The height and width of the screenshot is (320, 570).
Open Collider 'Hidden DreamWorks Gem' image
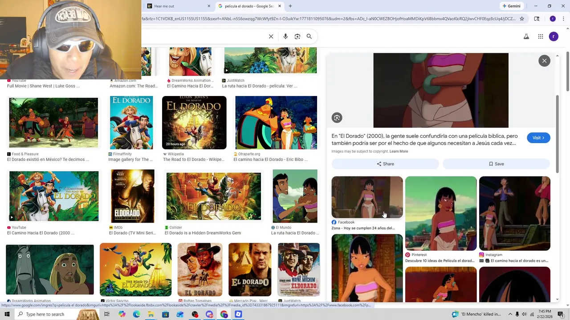click(x=214, y=196)
